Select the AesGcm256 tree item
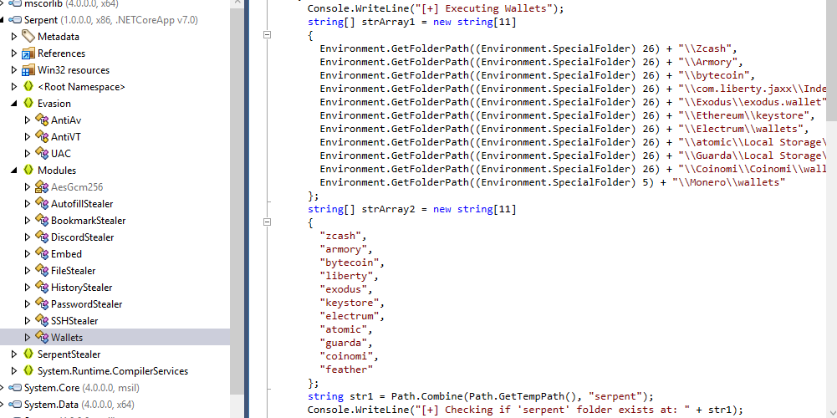Image resolution: width=837 pixels, height=418 pixels. pyautogui.click(x=77, y=186)
